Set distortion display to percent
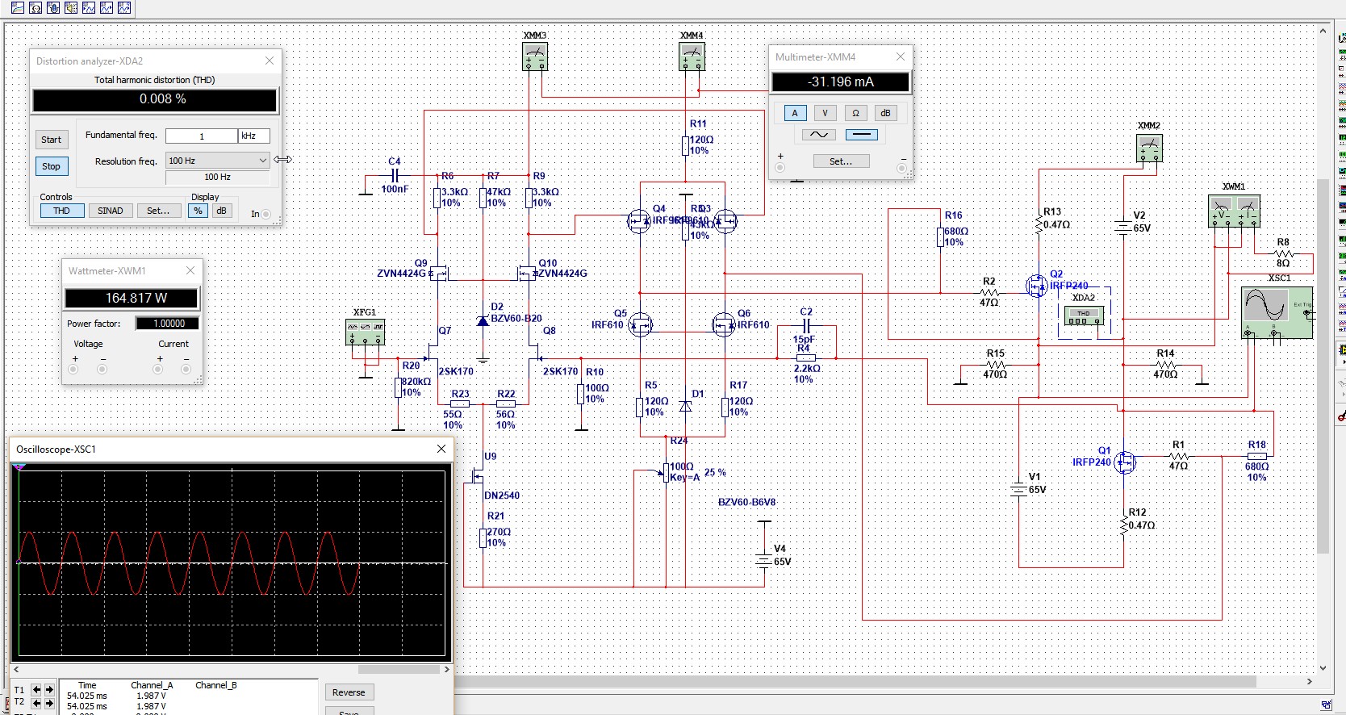 (198, 211)
